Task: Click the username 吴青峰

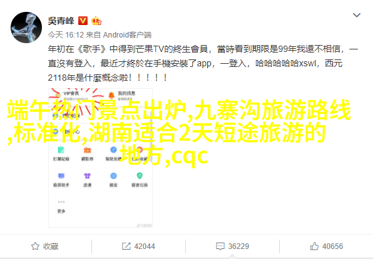Action: (61, 21)
